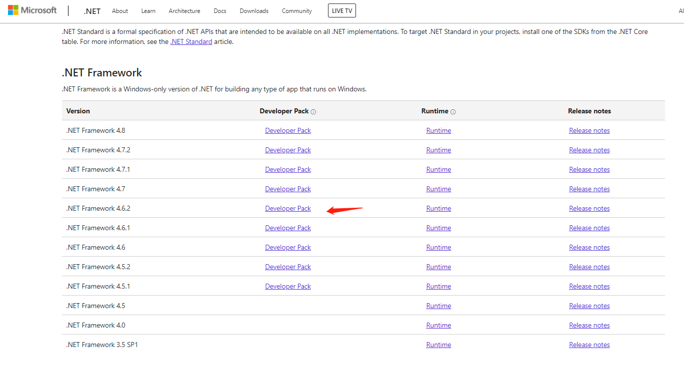
Task: Download Runtime for .NET Framework 4.8
Action: pos(438,130)
